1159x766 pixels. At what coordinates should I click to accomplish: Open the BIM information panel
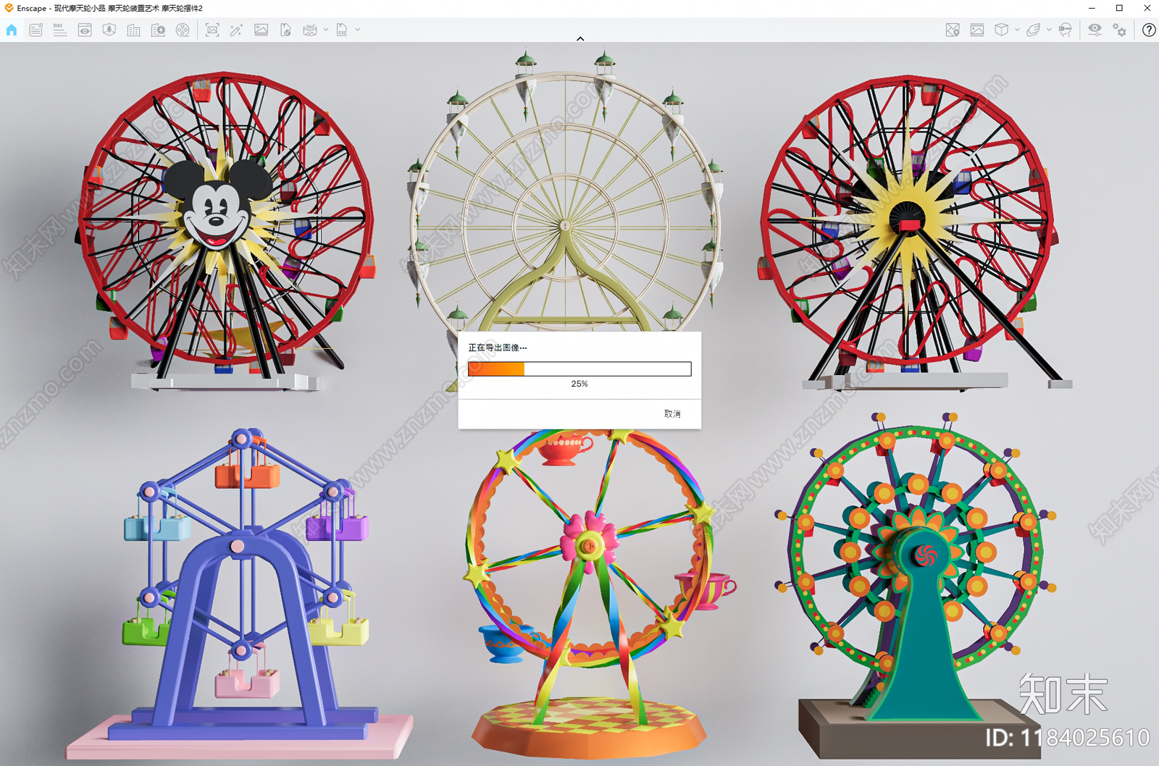click(60, 30)
